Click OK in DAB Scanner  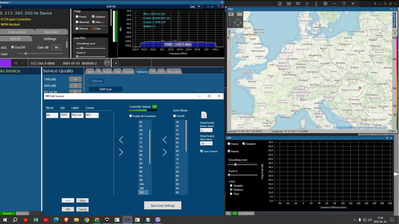click(x=68, y=209)
